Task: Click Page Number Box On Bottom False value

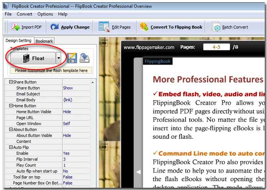Action: pos(68,183)
